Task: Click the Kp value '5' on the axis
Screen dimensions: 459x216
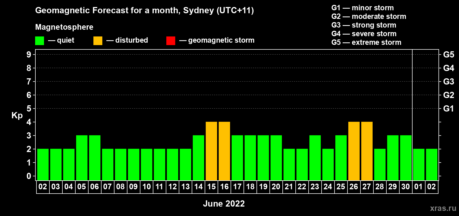Action: coord(29,109)
